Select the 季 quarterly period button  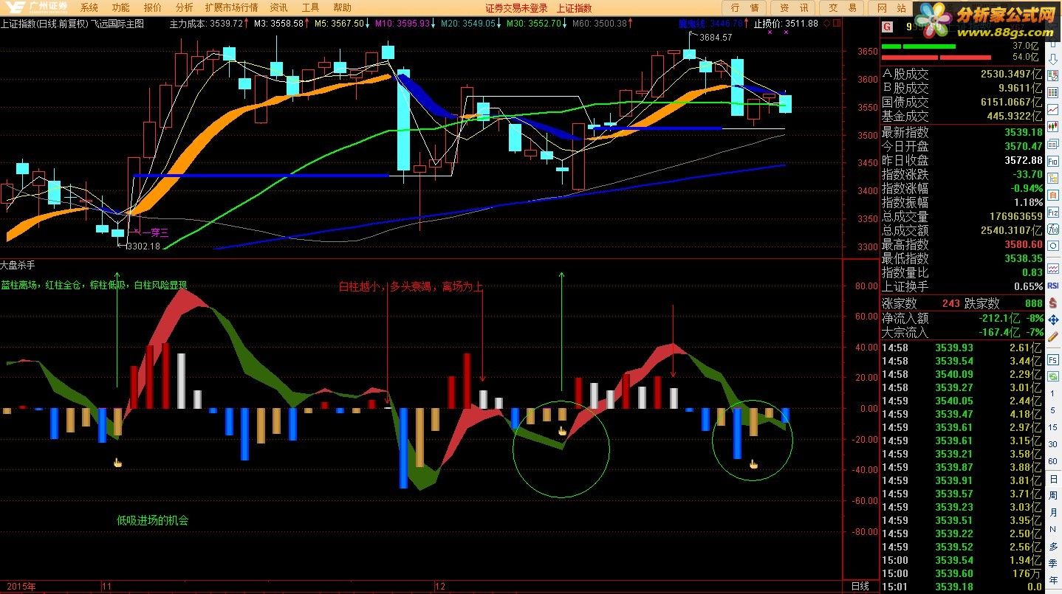1053,562
